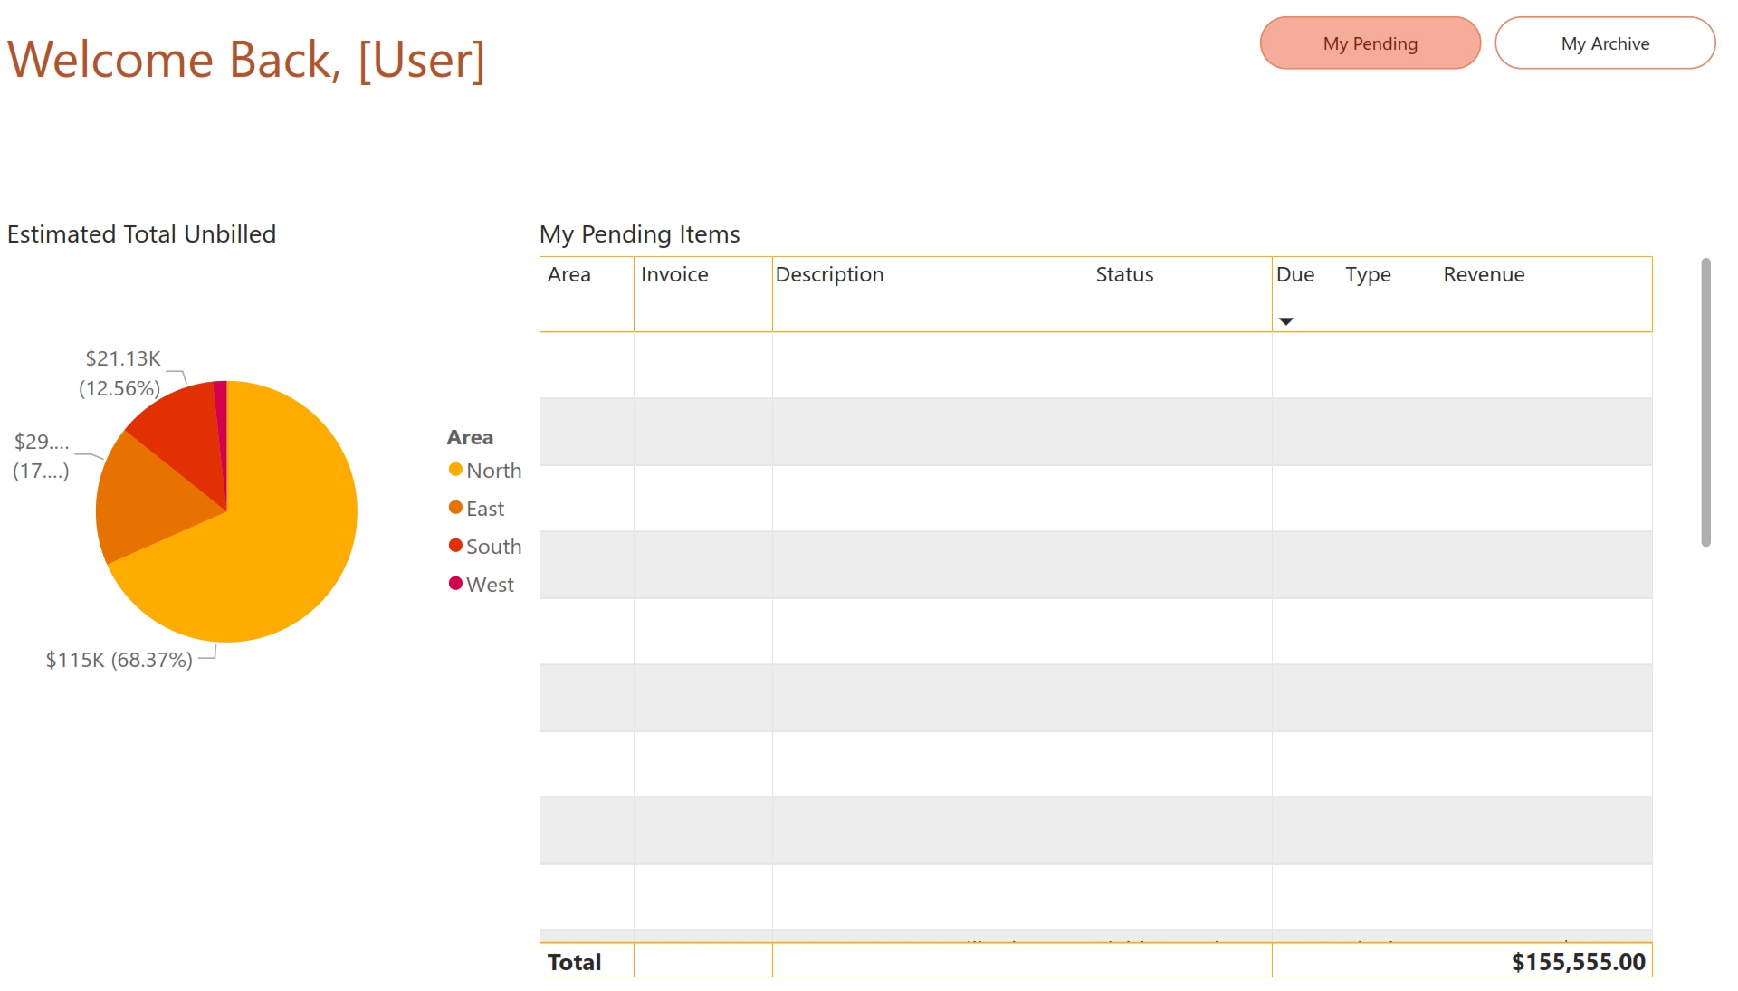Sort the table by the Revenue column
The width and height of the screenshot is (1738, 991).
tap(1484, 274)
